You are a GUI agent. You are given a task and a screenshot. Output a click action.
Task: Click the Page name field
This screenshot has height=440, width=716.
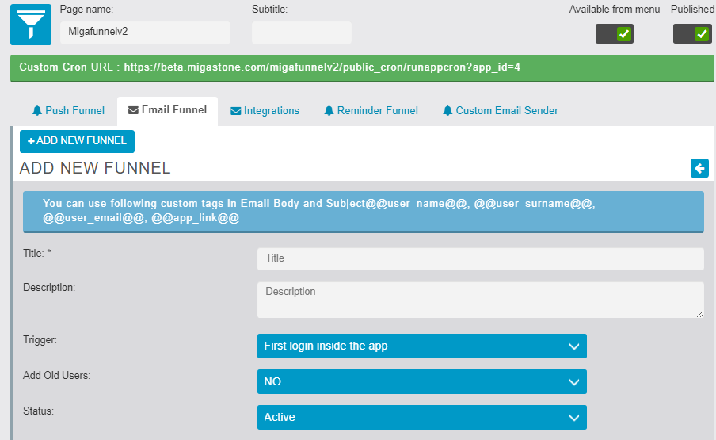coord(145,33)
